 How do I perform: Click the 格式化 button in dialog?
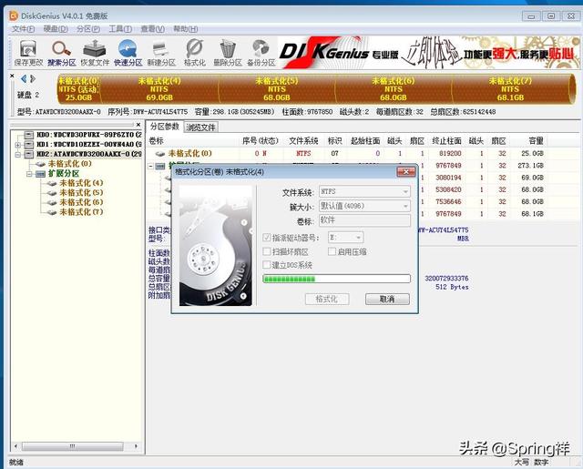tap(327, 300)
